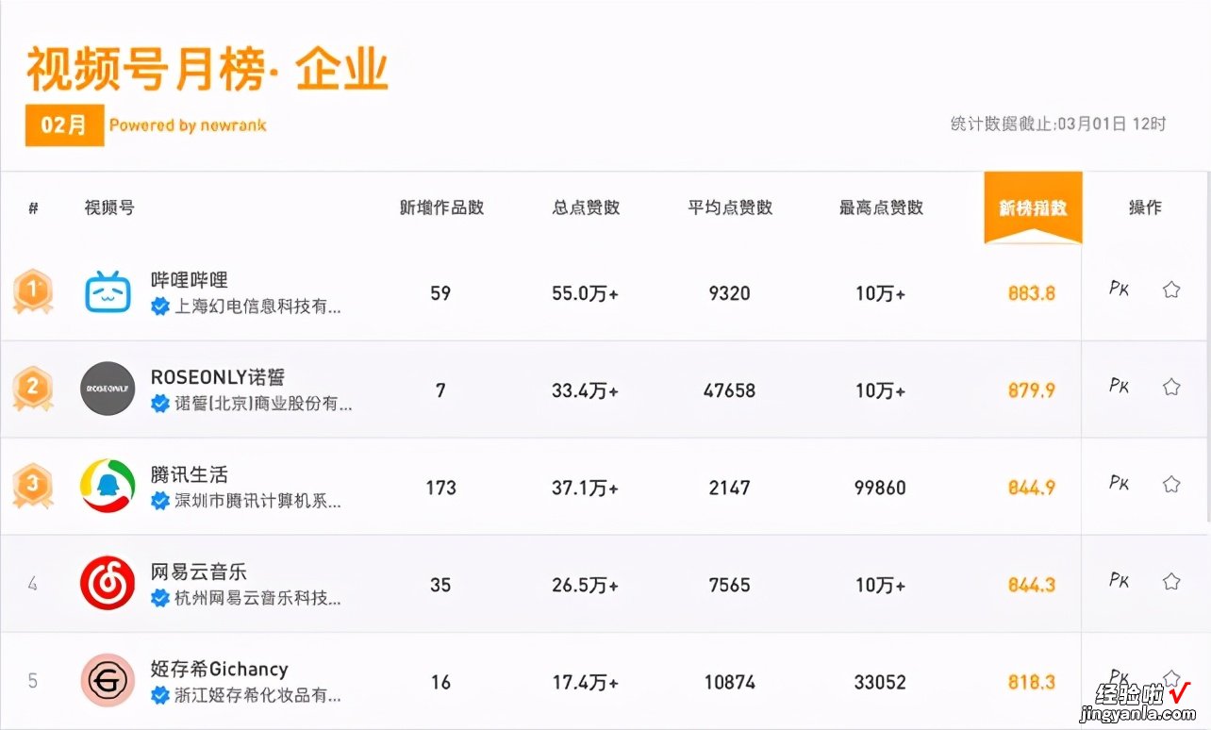
Task: Click the 26.5万+ total likes cell
Action: (586, 585)
